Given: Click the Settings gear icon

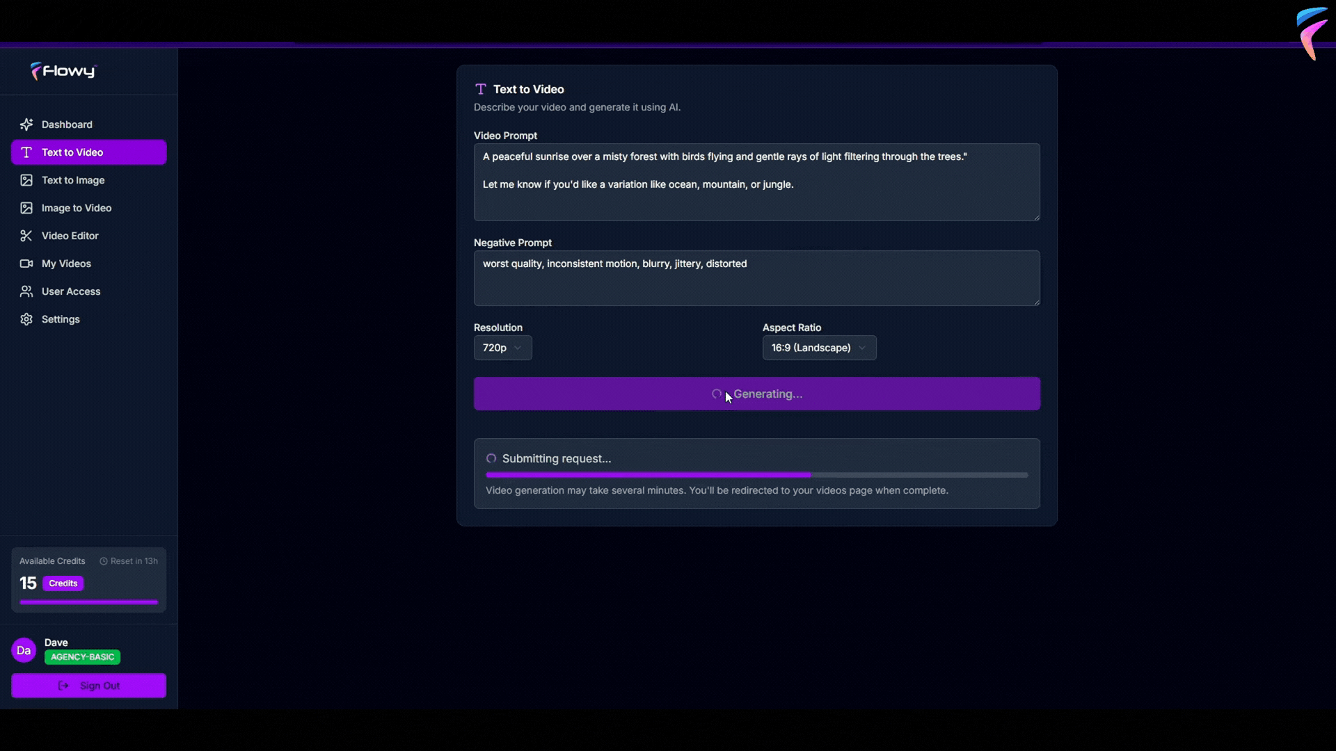Looking at the screenshot, I should pyautogui.click(x=26, y=319).
